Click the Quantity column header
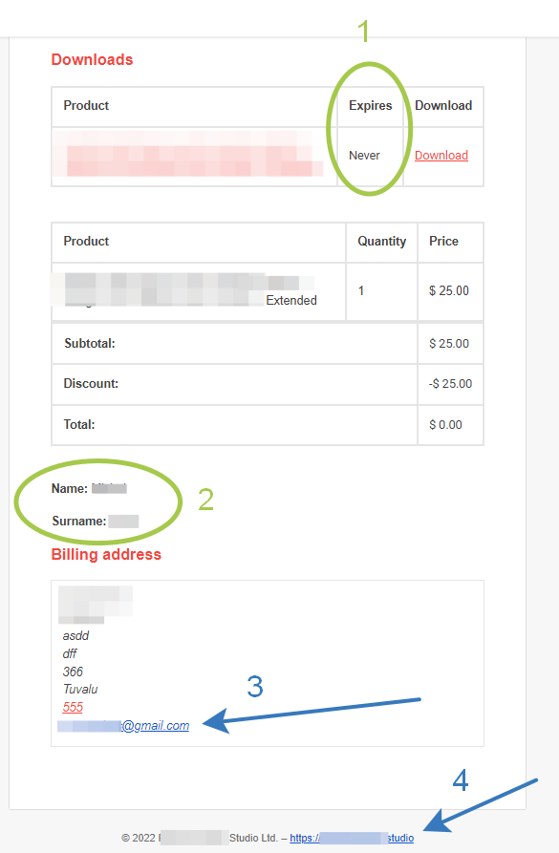This screenshot has width=559, height=853. click(381, 241)
